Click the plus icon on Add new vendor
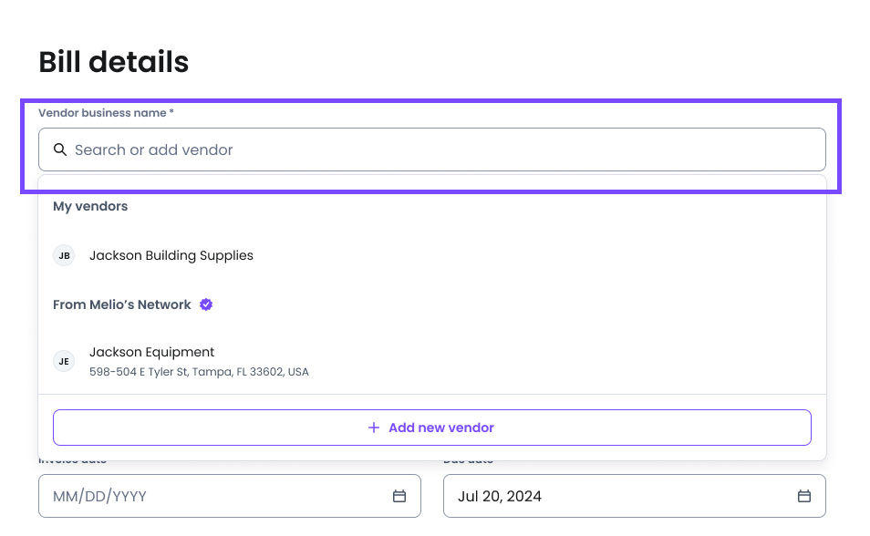Image resolution: width=870 pixels, height=536 pixels. 374,428
